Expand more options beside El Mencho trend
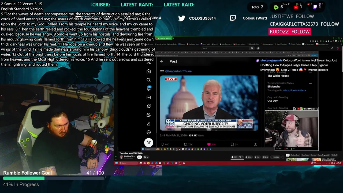 point(310,83)
